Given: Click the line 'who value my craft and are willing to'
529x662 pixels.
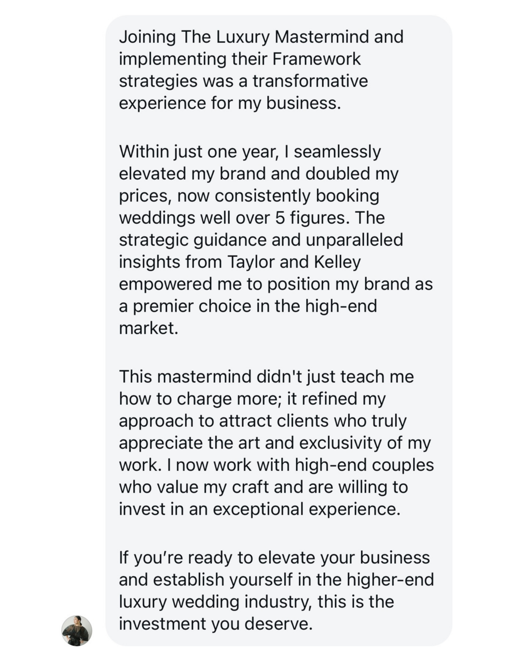Looking at the screenshot, I should coord(264,487).
